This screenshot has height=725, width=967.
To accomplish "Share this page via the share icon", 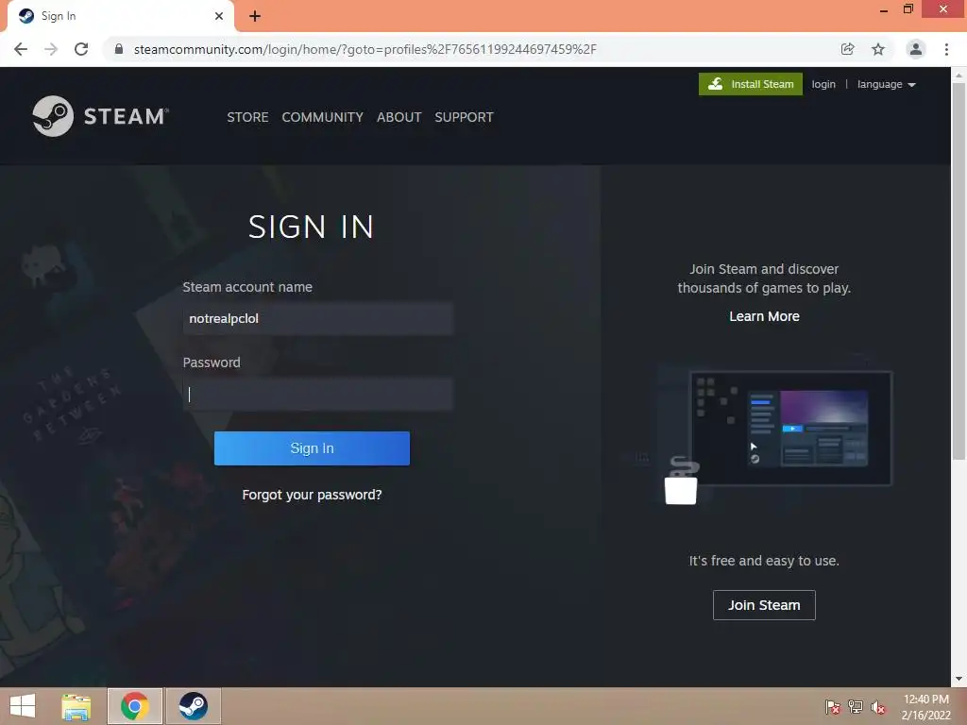I will point(848,49).
